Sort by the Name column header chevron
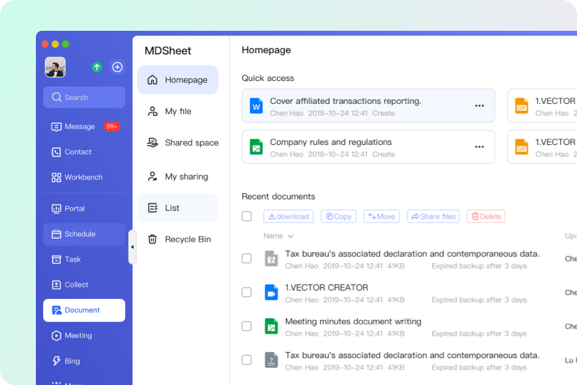This screenshot has height=385, width=577. coord(290,236)
